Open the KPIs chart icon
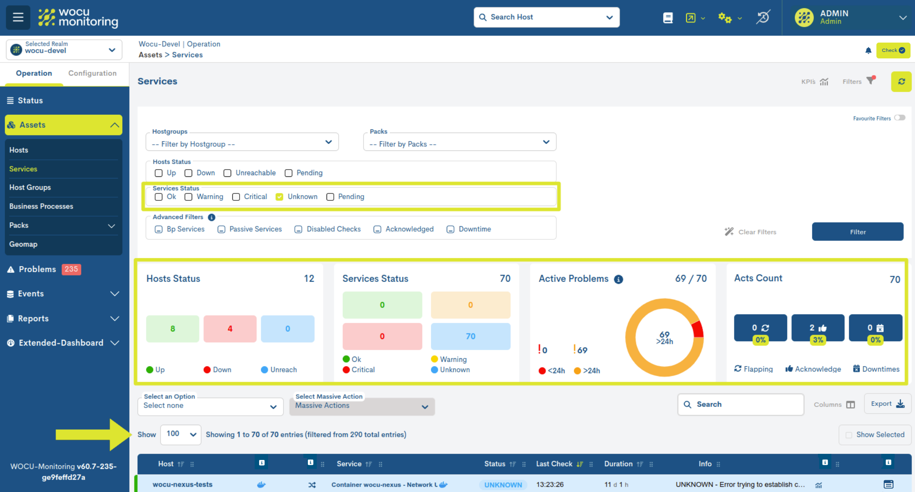 824,82
